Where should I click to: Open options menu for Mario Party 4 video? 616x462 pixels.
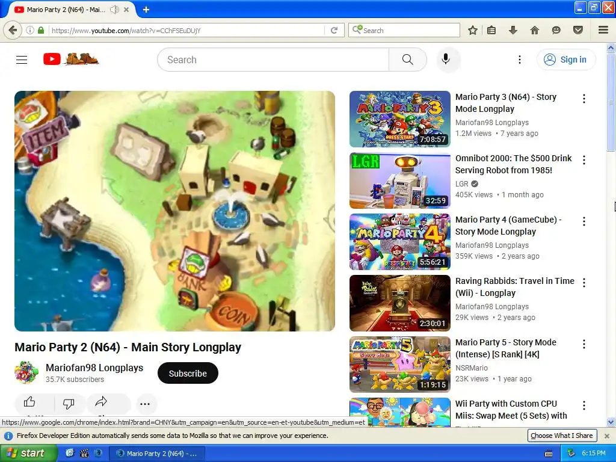(x=584, y=221)
